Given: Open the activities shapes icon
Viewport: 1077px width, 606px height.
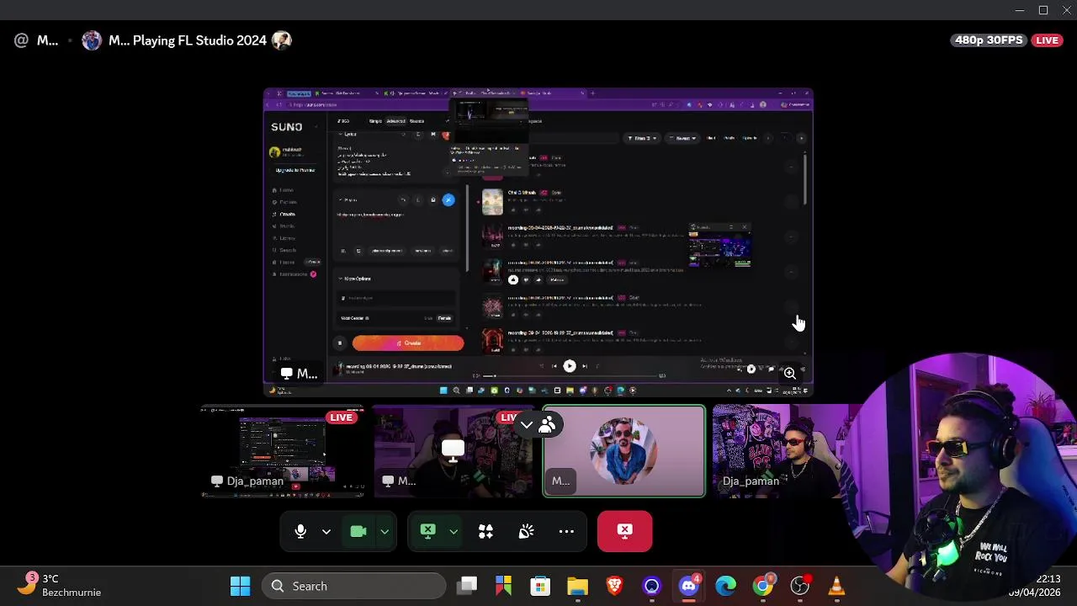Looking at the screenshot, I should pyautogui.click(x=485, y=531).
